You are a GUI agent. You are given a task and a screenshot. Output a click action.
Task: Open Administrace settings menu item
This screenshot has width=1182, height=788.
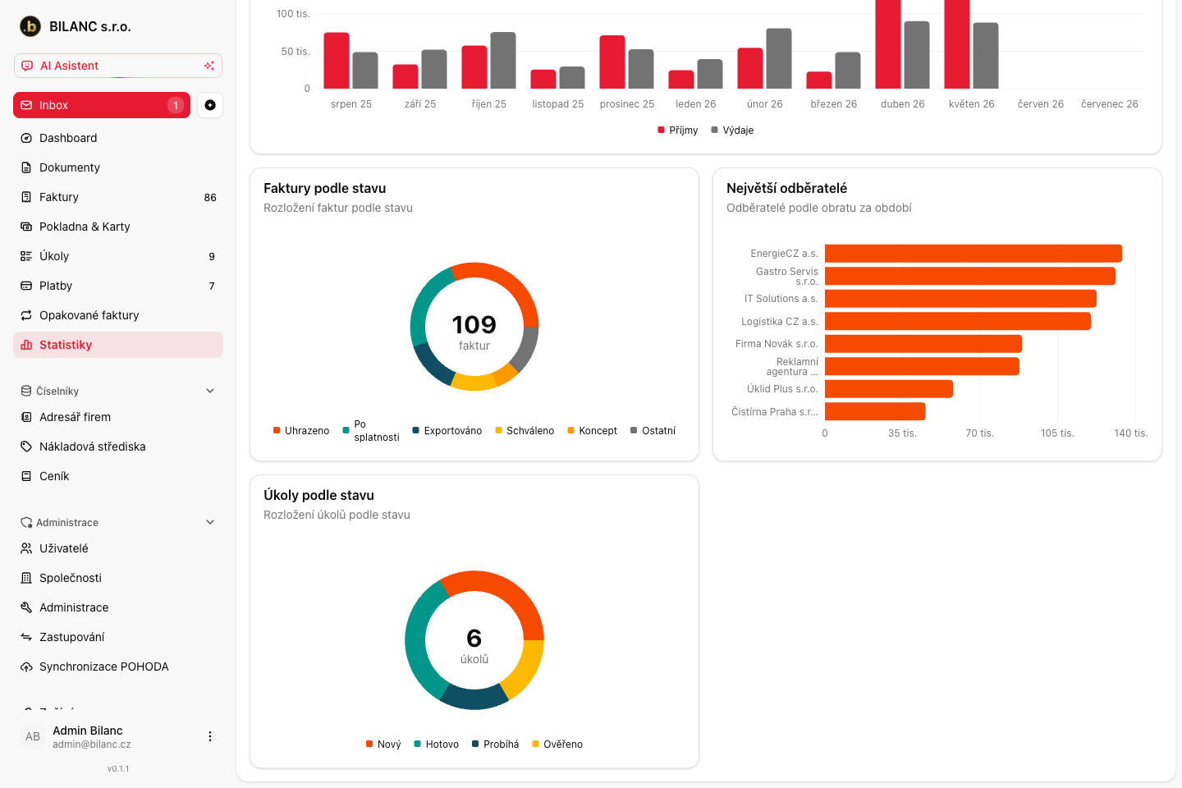pyautogui.click(x=118, y=607)
